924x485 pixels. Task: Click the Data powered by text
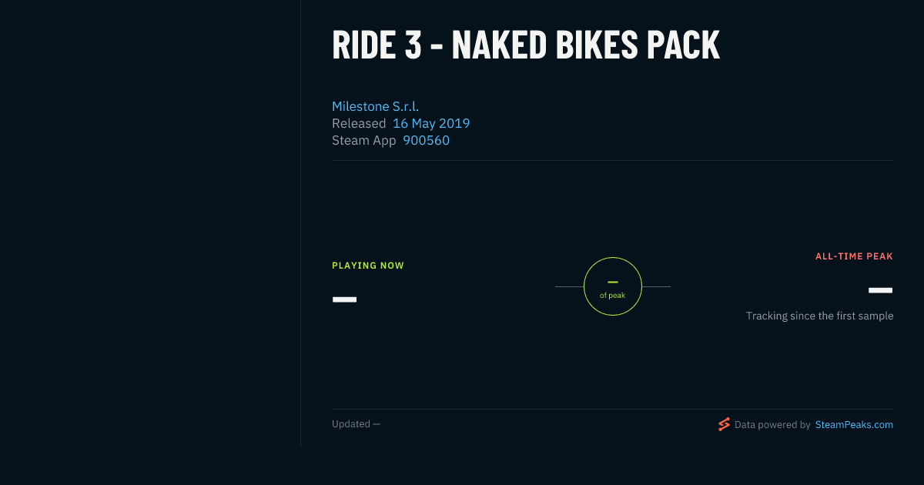[x=772, y=424]
